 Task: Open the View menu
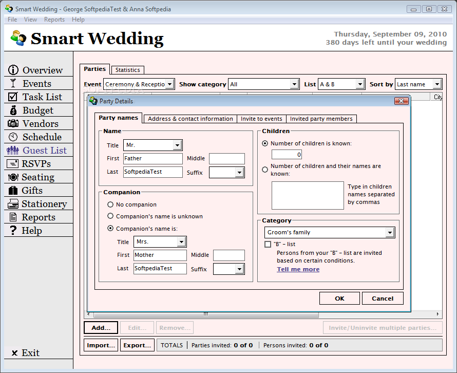click(x=30, y=20)
